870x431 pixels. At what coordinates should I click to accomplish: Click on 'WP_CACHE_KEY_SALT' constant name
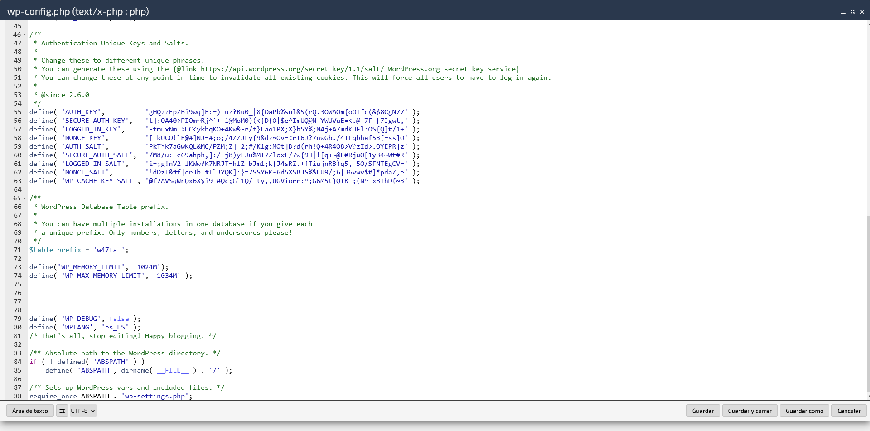pos(99,181)
